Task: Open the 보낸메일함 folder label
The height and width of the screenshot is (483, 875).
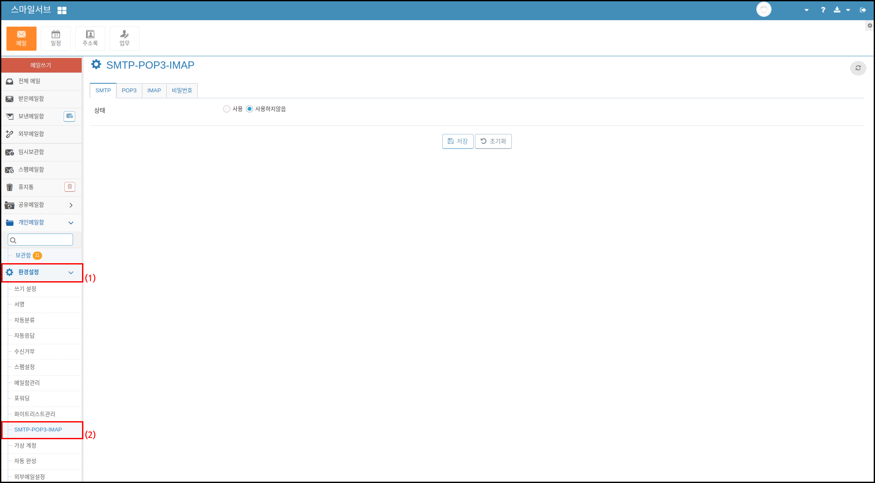Action: tap(31, 116)
